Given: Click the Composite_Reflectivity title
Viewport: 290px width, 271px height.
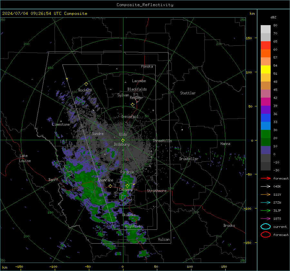Looking at the screenshot, I should coord(145,5).
